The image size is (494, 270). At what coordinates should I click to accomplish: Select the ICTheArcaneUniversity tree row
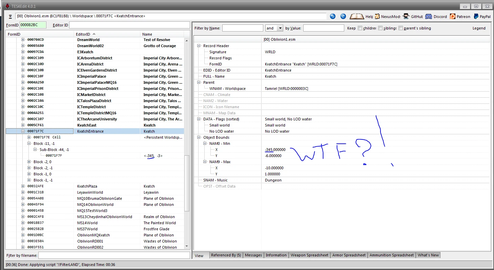point(95,119)
